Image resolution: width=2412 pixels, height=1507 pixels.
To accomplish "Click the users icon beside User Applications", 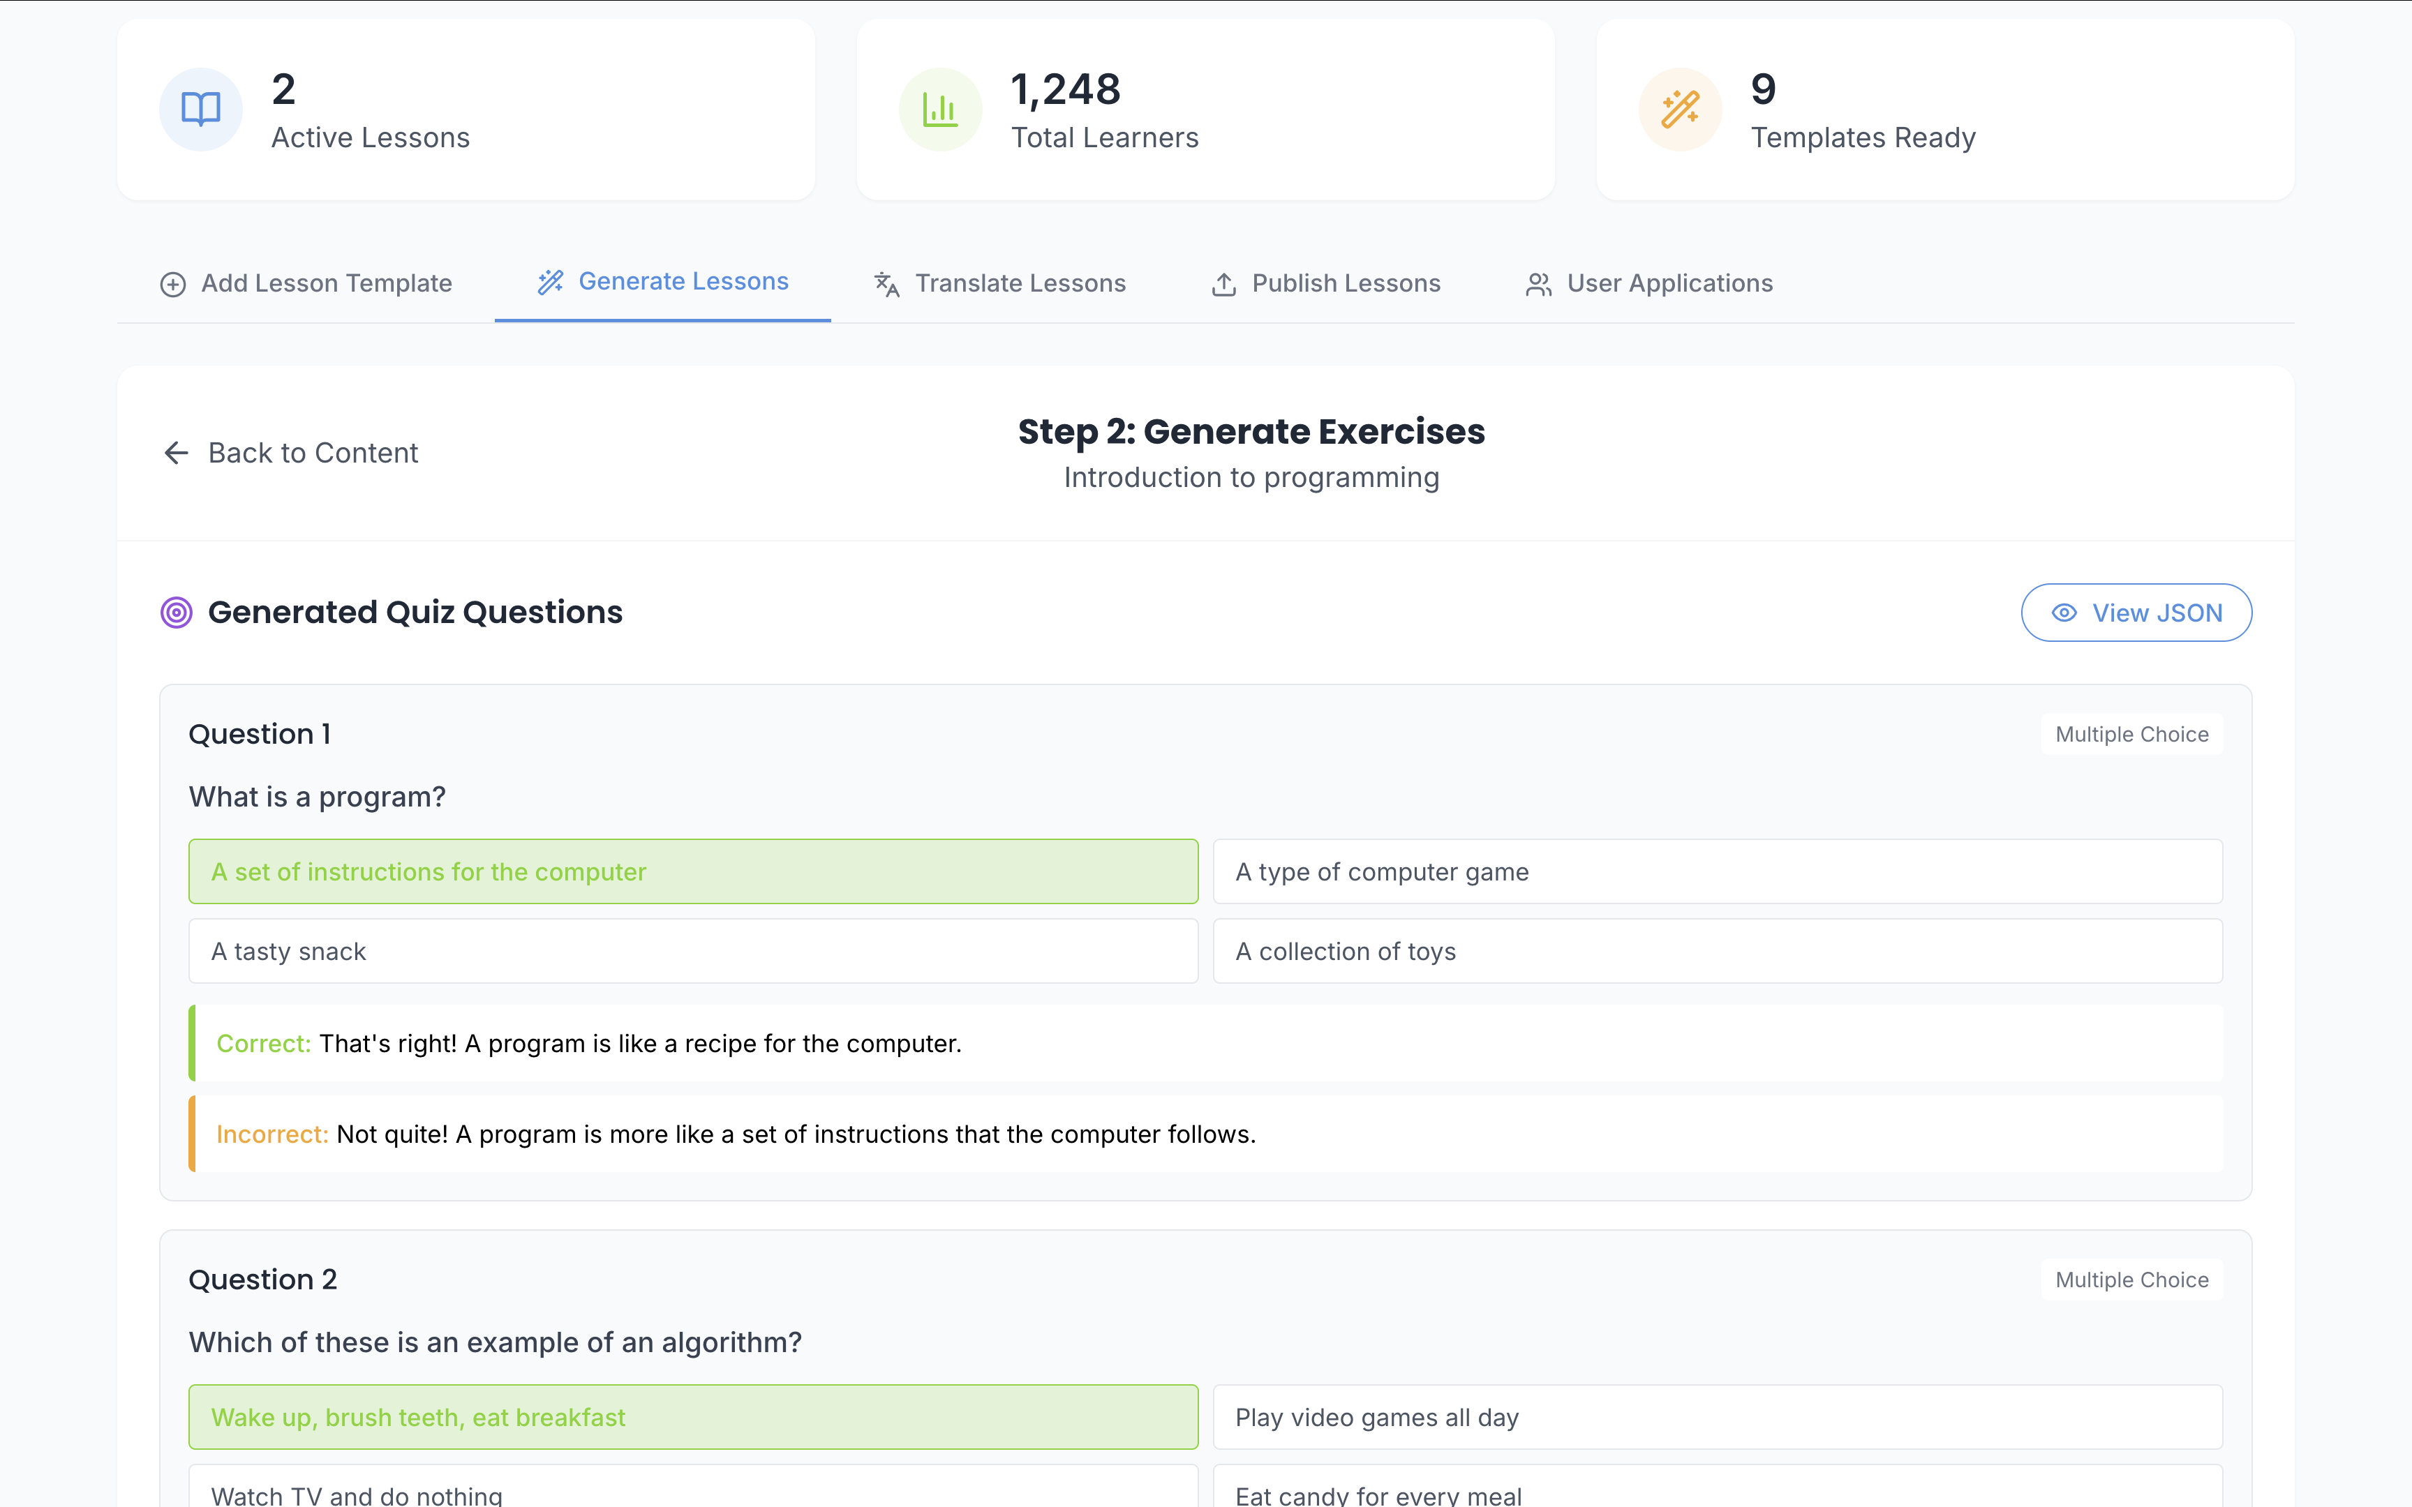I will 1538,285.
